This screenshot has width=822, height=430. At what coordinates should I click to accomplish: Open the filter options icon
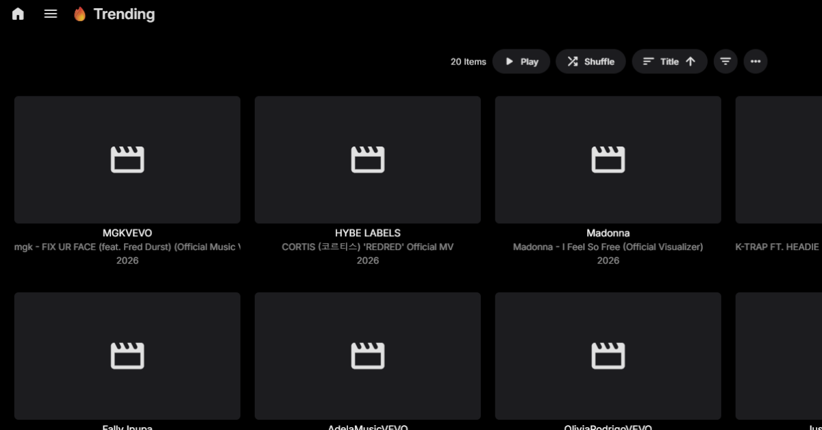pos(725,62)
